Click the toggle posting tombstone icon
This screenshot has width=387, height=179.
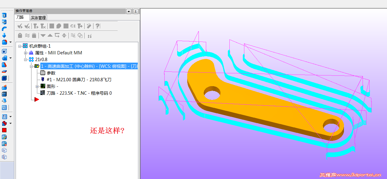(x=34, y=35)
